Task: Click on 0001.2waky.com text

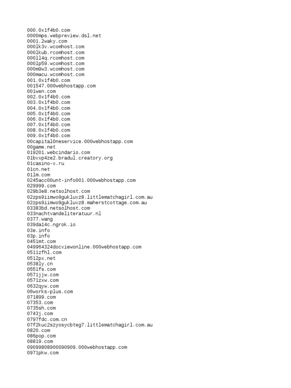Action: click(47, 41)
